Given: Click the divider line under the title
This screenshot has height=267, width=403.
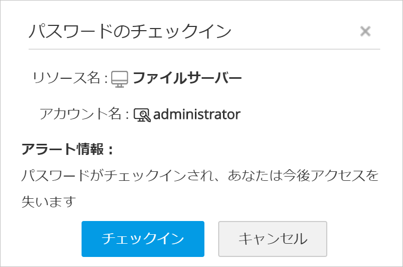Looking at the screenshot, I should [204, 49].
